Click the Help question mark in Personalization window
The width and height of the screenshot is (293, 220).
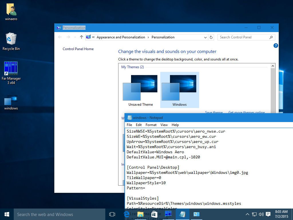point(276,45)
